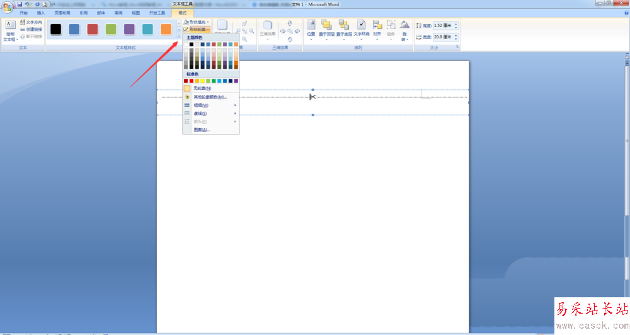Apply the teal text box style
The width and height of the screenshot is (630, 335).
point(147,29)
